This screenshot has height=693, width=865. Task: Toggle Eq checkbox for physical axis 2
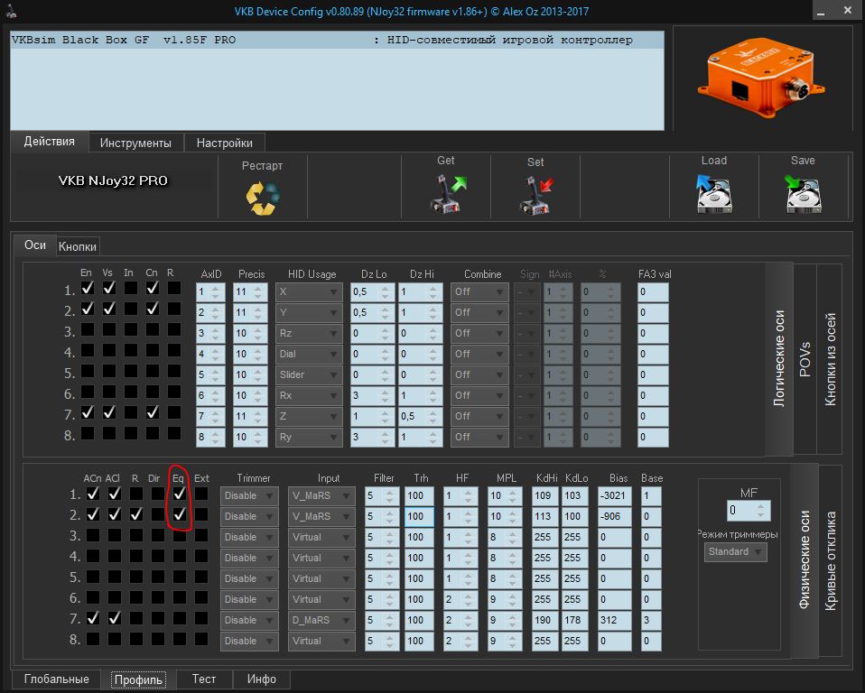coord(180,514)
